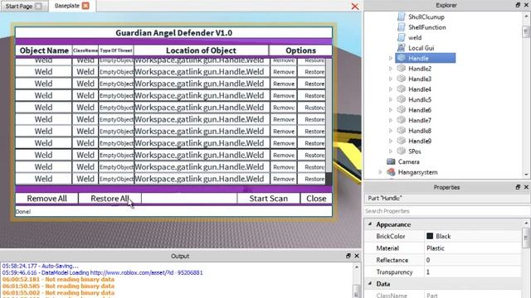Click the Handle part cube icon

pyautogui.click(x=402, y=58)
